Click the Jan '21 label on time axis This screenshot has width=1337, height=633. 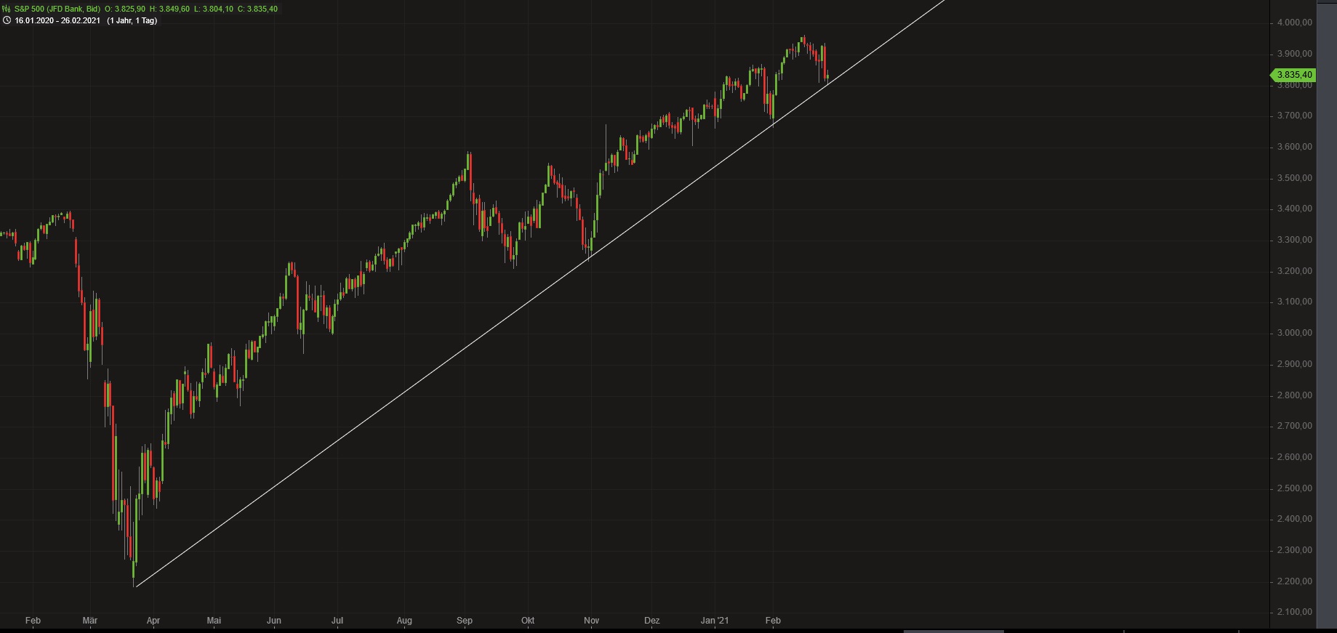714,621
